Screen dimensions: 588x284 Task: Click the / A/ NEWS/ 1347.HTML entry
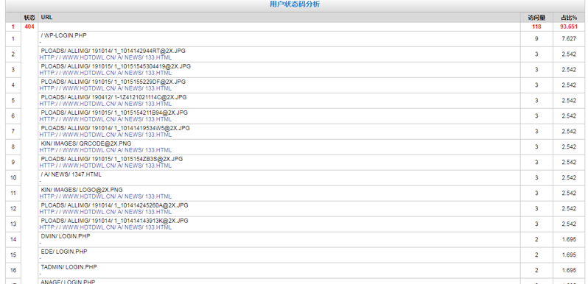point(71,174)
